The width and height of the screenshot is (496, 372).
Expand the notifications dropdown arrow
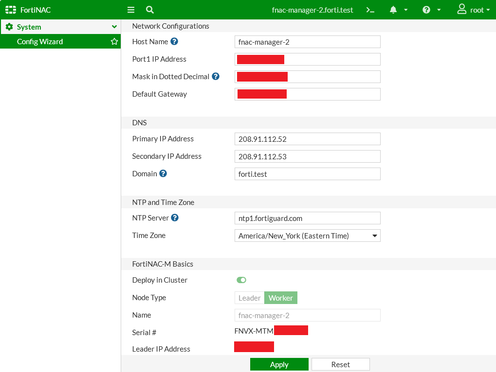pyautogui.click(x=406, y=10)
